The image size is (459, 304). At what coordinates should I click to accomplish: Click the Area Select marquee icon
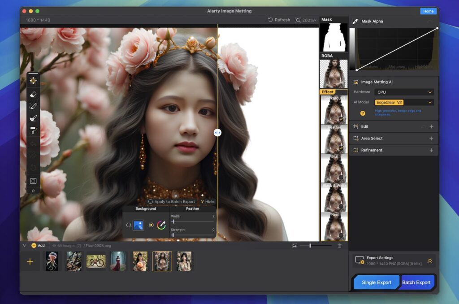click(x=356, y=138)
